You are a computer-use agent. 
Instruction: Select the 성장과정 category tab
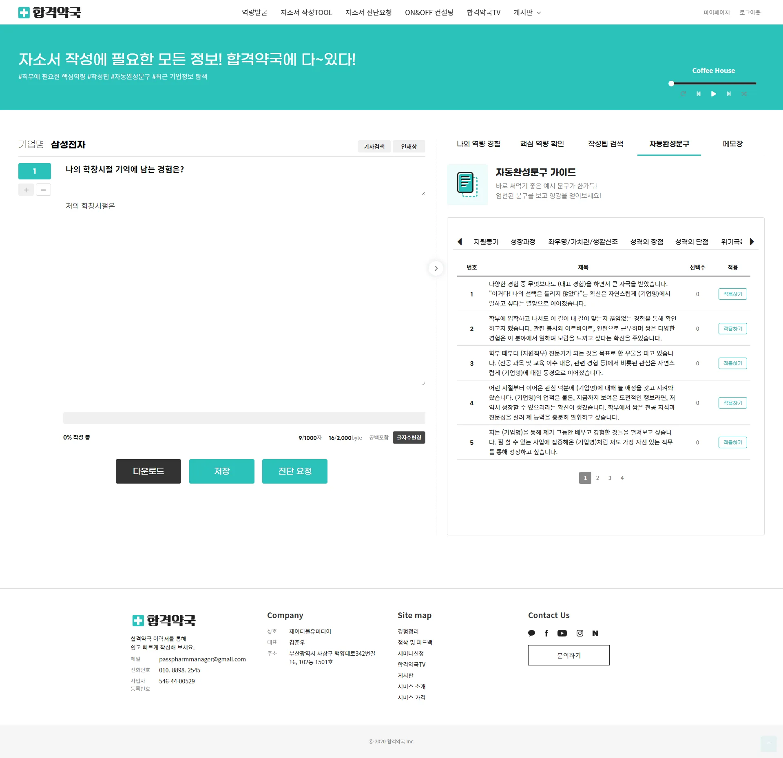point(523,241)
